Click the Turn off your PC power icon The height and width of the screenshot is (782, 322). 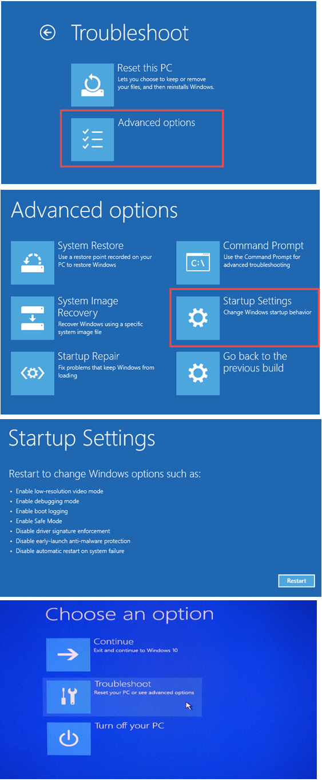click(68, 739)
